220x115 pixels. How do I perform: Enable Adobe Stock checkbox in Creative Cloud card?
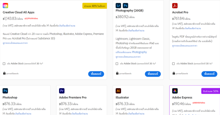pyautogui.click(x=4, y=63)
